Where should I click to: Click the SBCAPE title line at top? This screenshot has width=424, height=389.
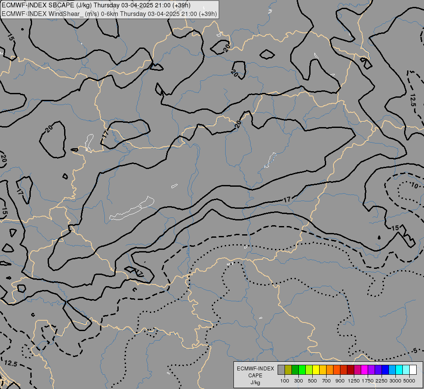[x=96, y=5]
